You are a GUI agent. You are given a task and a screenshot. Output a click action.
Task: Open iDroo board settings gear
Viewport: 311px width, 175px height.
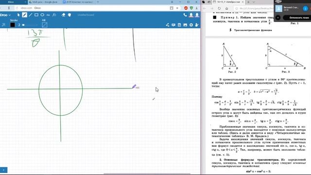pyautogui.click(x=191, y=25)
